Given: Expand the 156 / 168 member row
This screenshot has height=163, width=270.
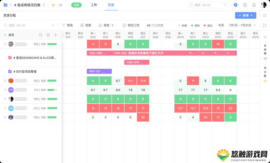Looking at the screenshot, I should point(5,117).
